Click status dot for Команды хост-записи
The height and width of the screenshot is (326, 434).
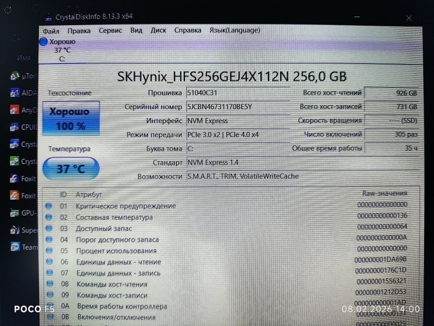tap(50, 294)
